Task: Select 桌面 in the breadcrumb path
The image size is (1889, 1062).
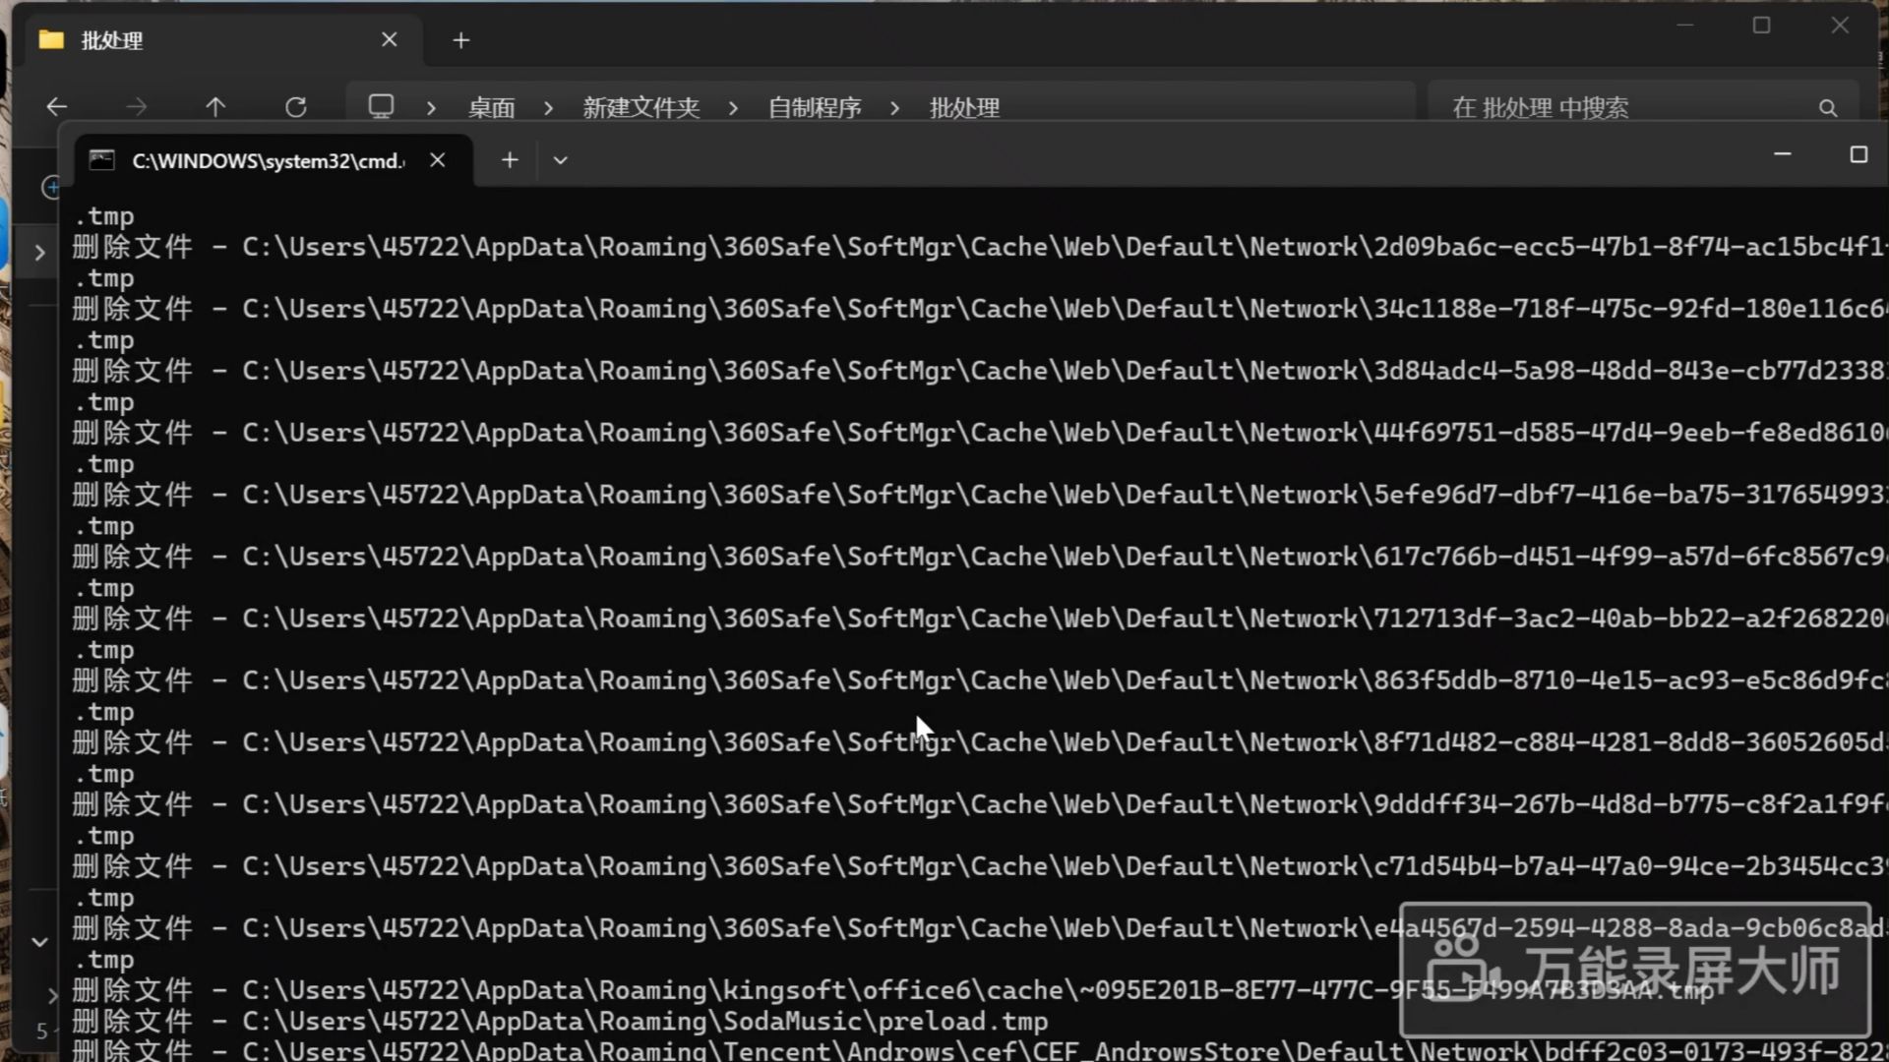Action: [491, 108]
